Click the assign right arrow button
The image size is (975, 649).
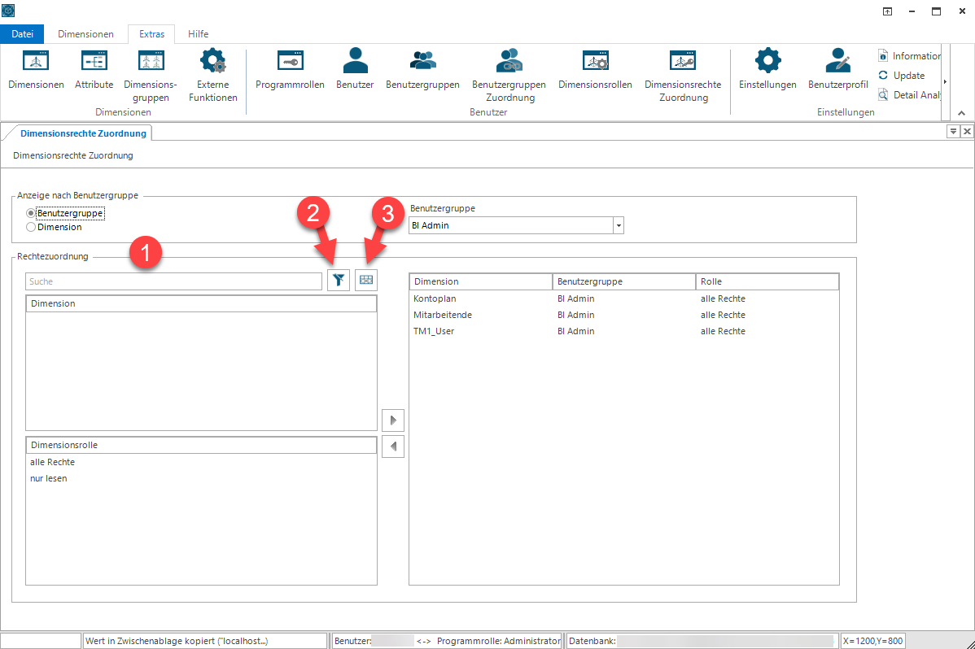coord(393,420)
